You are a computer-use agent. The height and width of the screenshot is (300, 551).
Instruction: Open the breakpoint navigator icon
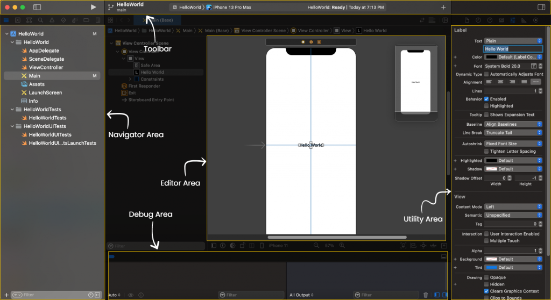point(86,20)
